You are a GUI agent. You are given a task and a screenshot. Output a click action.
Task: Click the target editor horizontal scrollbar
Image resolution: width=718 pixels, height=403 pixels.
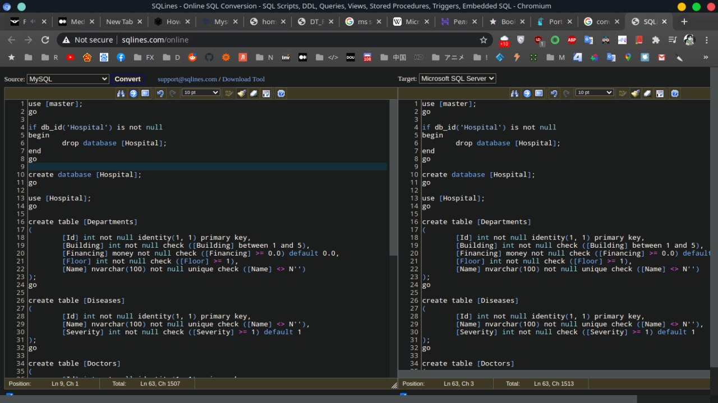point(555,373)
